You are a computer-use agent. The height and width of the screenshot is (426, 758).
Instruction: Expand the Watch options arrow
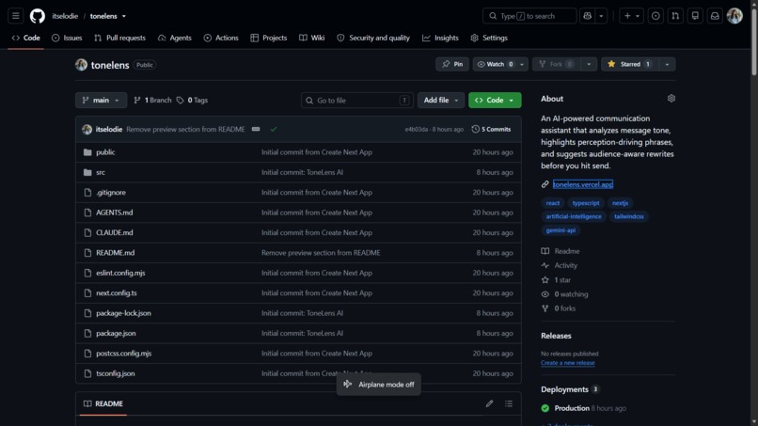point(522,64)
